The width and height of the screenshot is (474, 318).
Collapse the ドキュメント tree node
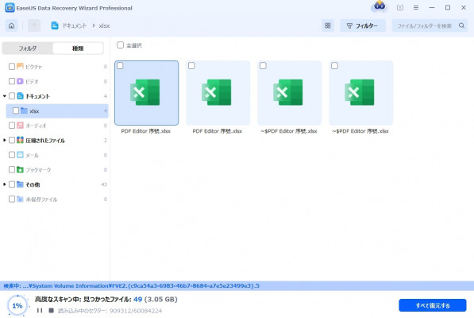pyautogui.click(x=5, y=96)
